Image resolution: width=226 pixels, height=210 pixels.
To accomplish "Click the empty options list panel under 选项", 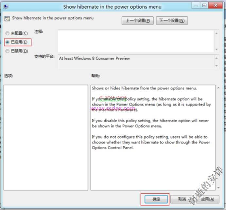I will click(x=46, y=138).
